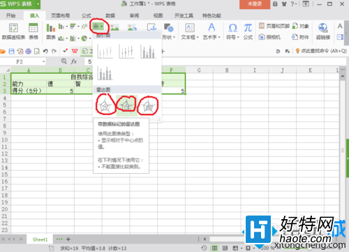Click the horizontal scrollbar left arrow
This screenshot has height=252, width=349.
(x=205, y=239)
